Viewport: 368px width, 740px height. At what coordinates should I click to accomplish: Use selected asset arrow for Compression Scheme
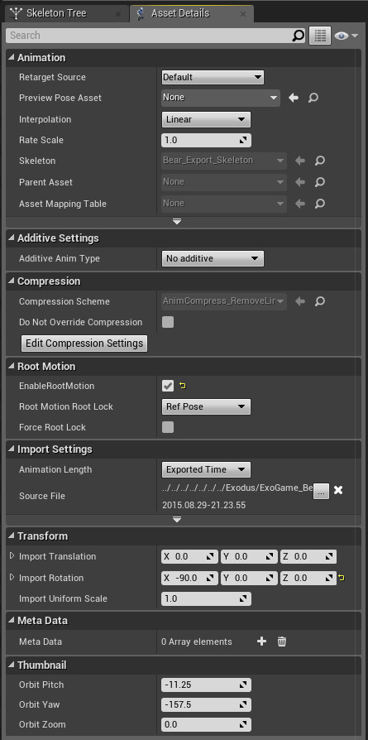click(299, 301)
